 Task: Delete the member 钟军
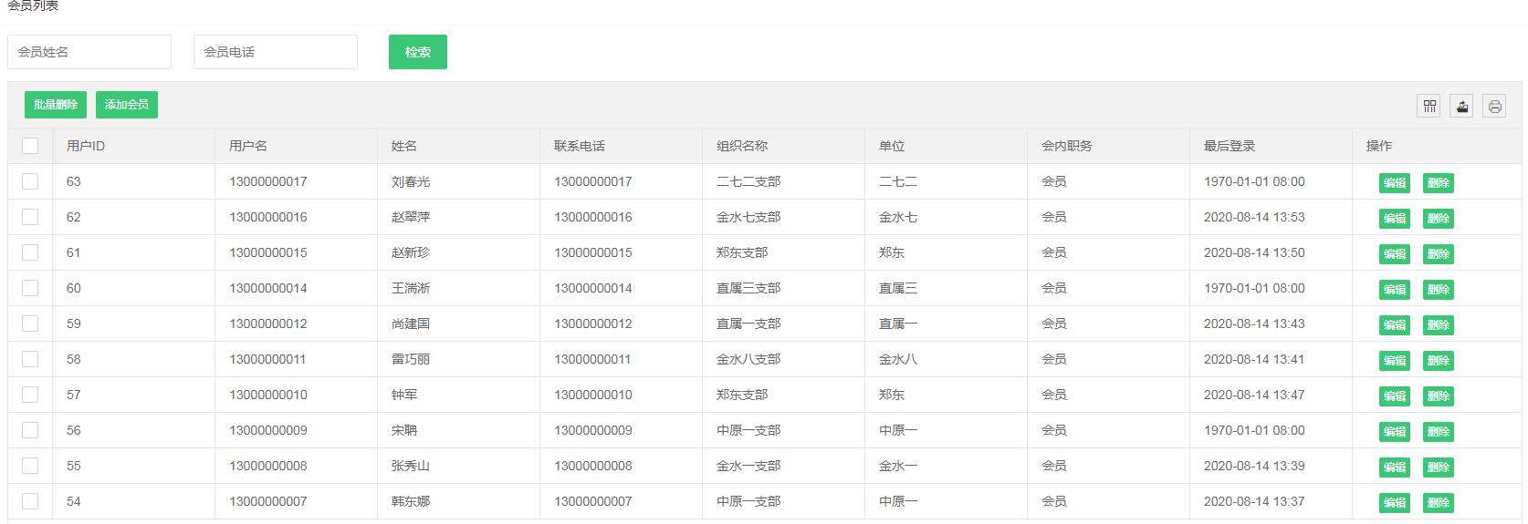tap(1438, 396)
